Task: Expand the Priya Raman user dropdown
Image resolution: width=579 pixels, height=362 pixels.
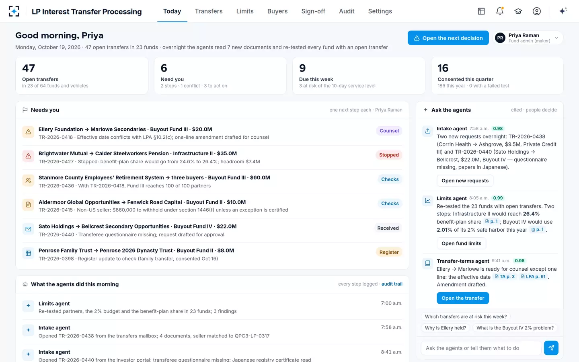Action: click(x=528, y=38)
